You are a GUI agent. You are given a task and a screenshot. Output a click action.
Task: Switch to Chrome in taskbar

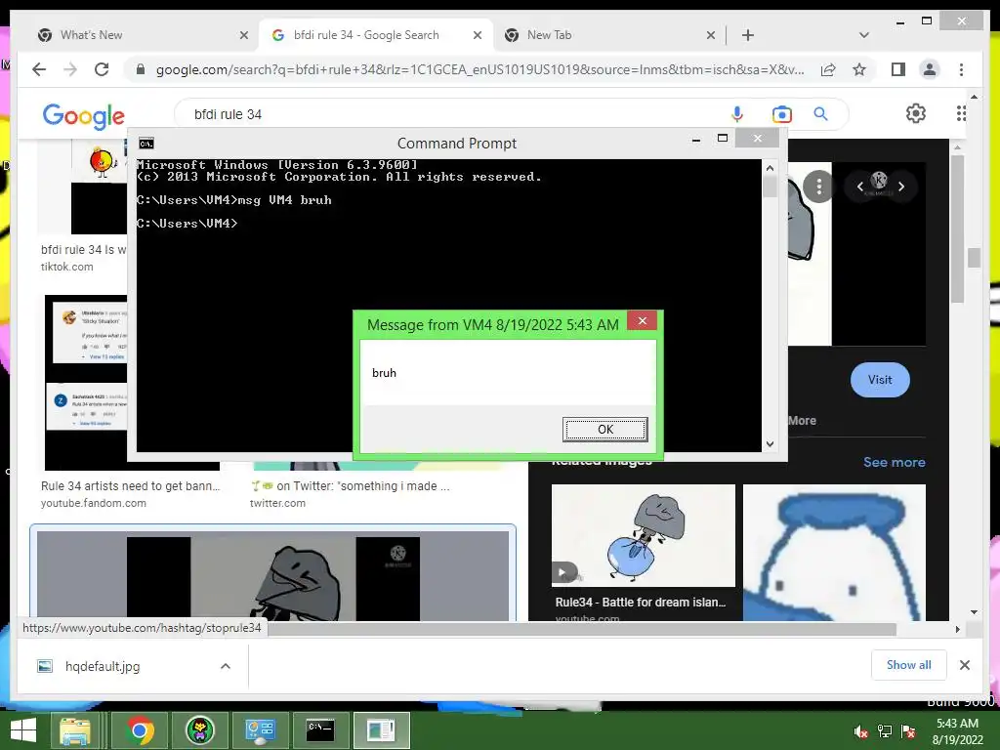[x=140, y=730]
